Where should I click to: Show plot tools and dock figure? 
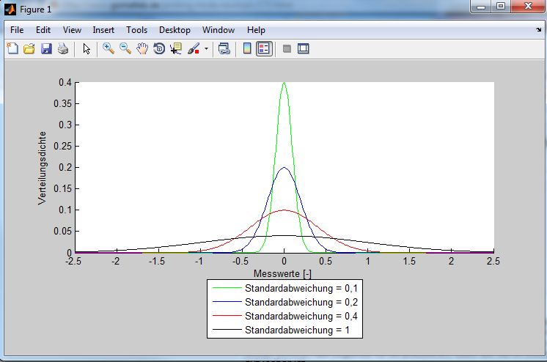pyautogui.click(x=304, y=49)
